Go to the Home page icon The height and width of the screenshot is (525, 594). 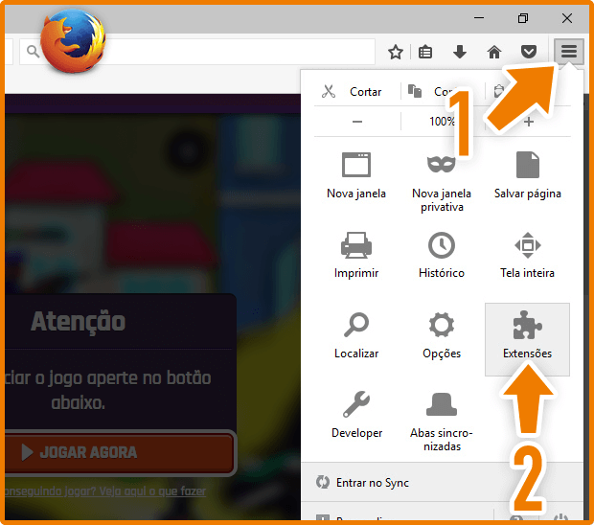(494, 52)
